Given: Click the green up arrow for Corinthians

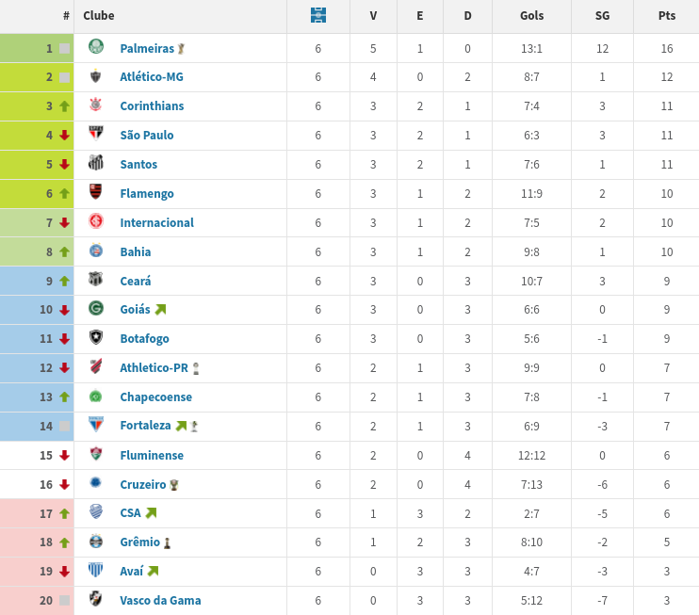Looking at the screenshot, I should point(65,106).
